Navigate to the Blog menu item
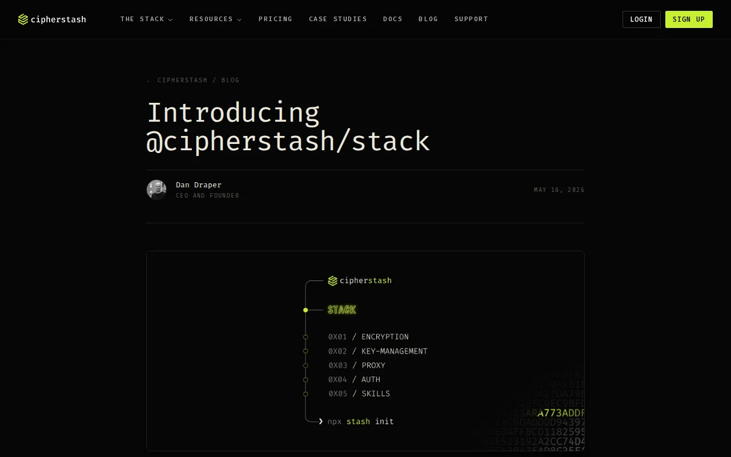This screenshot has height=457, width=731. click(428, 19)
